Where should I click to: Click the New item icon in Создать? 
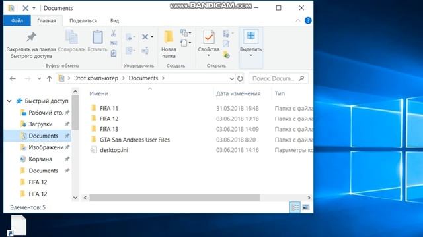click(184, 33)
